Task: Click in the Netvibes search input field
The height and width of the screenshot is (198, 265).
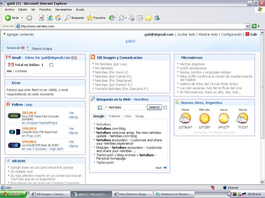Action: coord(124,107)
